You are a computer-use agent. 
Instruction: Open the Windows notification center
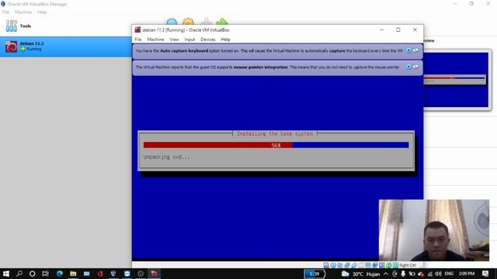(x=485, y=274)
